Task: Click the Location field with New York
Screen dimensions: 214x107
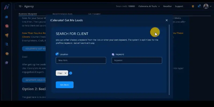Action: [x=81, y=60]
